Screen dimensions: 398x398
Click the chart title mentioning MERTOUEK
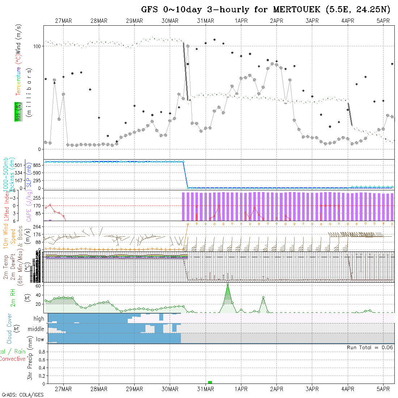pyautogui.click(x=266, y=10)
